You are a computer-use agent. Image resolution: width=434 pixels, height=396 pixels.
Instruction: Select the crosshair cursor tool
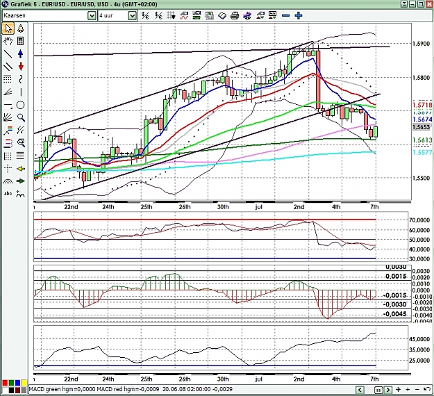(x=8, y=169)
